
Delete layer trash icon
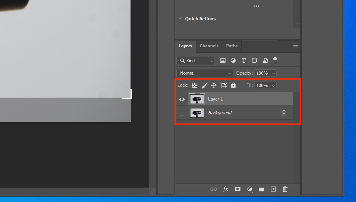coord(285,189)
